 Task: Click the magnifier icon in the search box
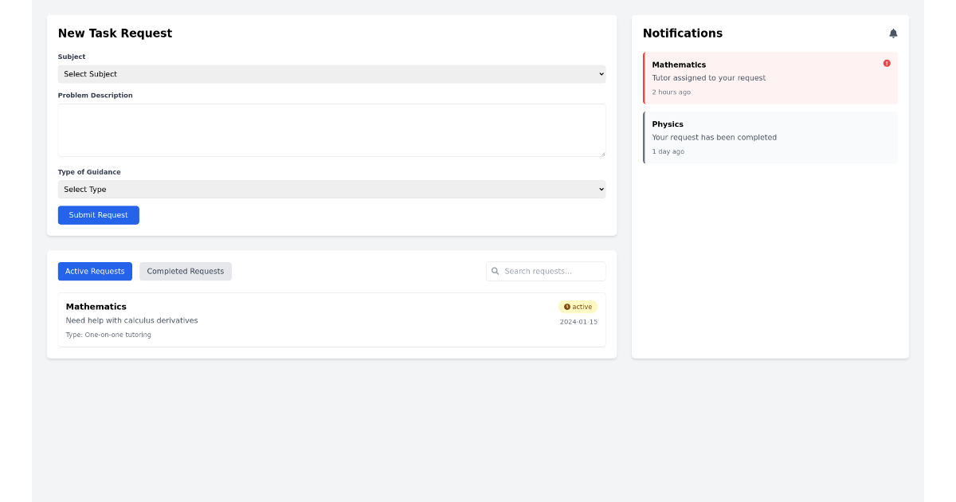pyautogui.click(x=496, y=271)
